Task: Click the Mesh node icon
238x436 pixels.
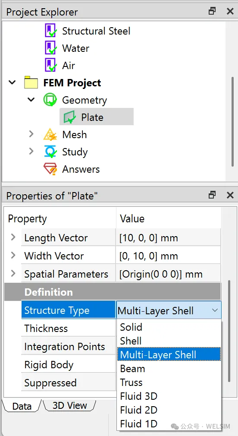Action: [50, 135]
